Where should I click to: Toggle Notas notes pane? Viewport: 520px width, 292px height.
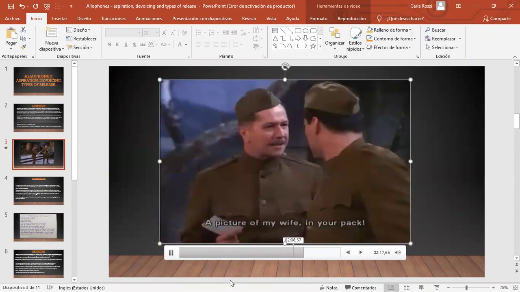[x=329, y=288]
